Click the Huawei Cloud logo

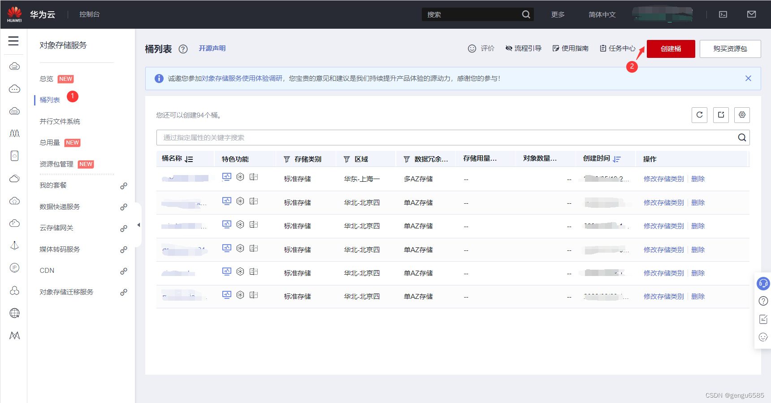point(14,14)
